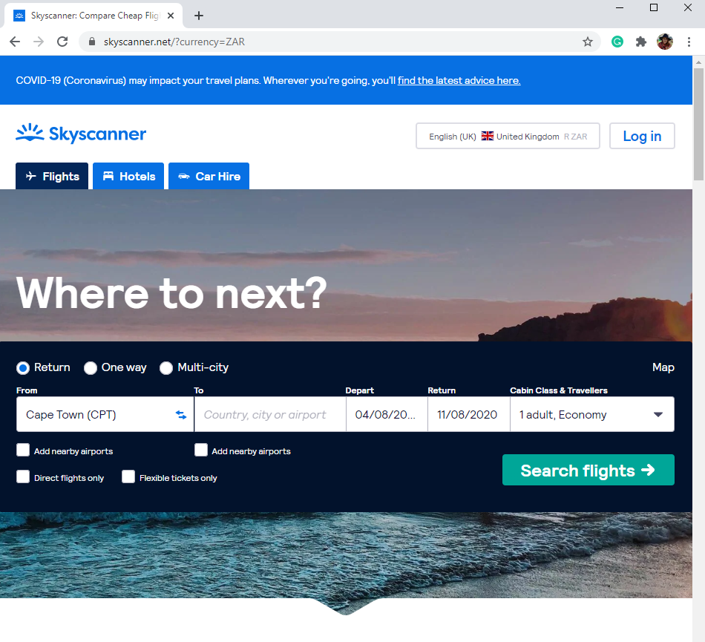Open the Extensions puzzle icon
This screenshot has height=642, width=705.
click(640, 42)
